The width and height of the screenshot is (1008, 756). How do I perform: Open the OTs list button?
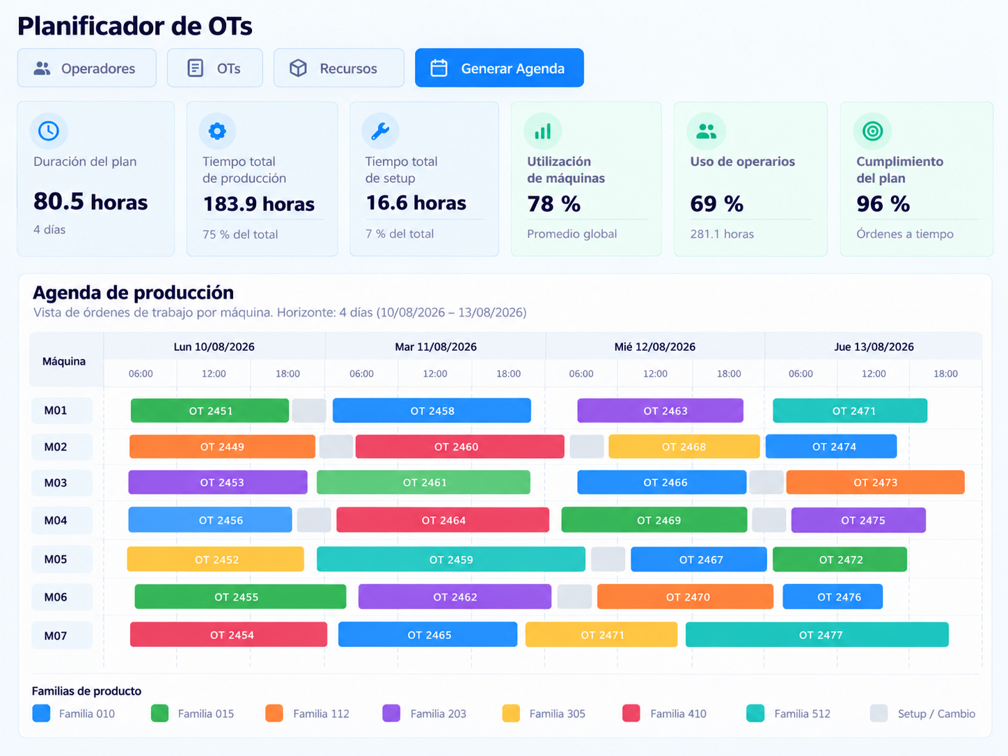(x=215, y=68)
